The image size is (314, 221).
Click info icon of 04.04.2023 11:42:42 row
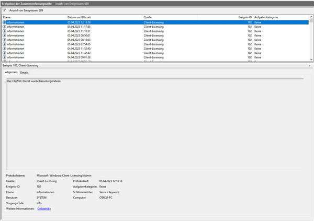(x=4, y=53)
